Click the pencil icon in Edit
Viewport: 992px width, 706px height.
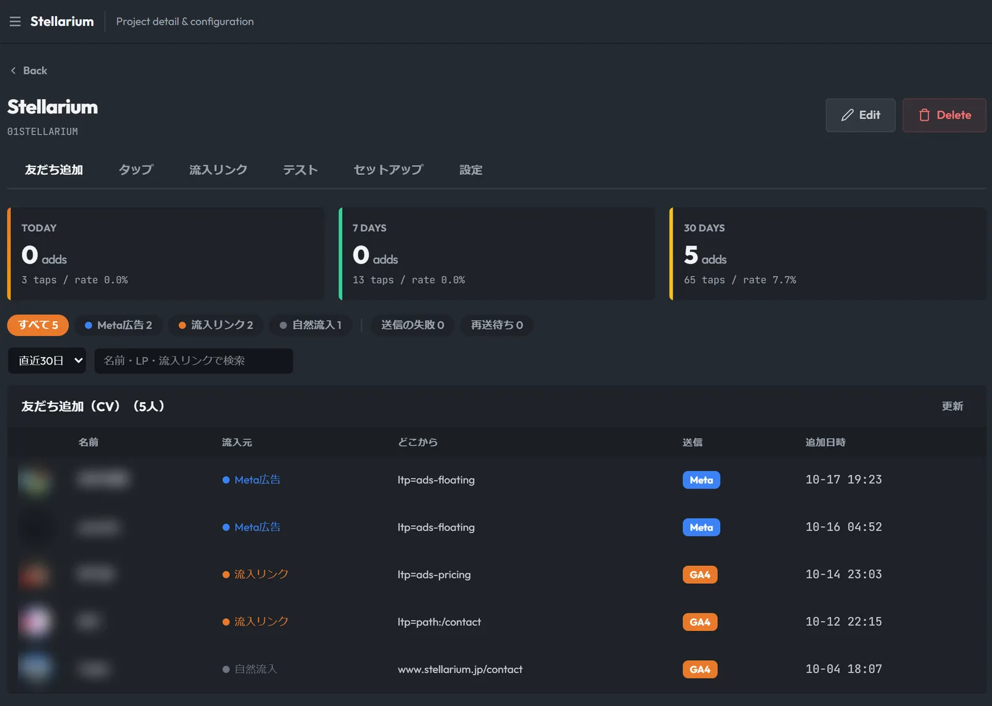[847, 115]
